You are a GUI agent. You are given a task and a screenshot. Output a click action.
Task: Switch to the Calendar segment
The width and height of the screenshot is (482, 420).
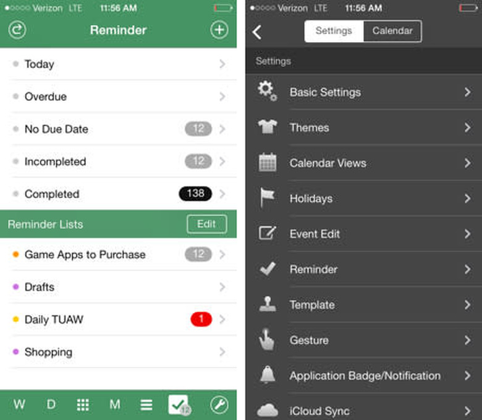[x=392, y=31]
